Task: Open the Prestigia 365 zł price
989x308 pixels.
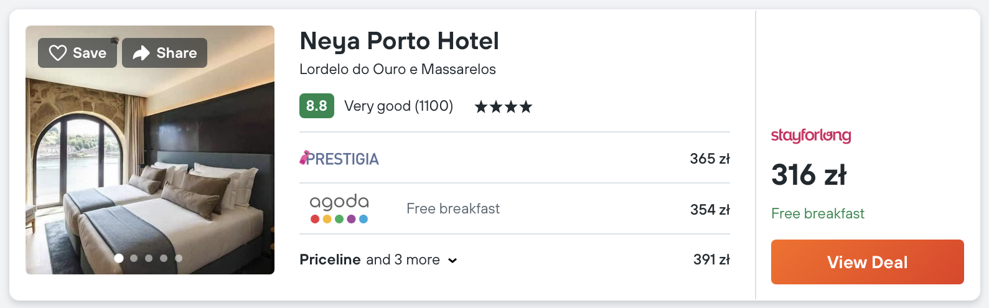Action: (710, 159)
